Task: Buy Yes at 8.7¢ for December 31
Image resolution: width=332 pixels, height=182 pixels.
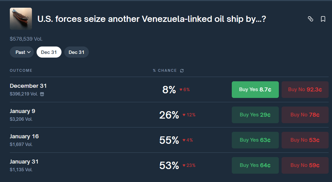Action: point(255,89)
